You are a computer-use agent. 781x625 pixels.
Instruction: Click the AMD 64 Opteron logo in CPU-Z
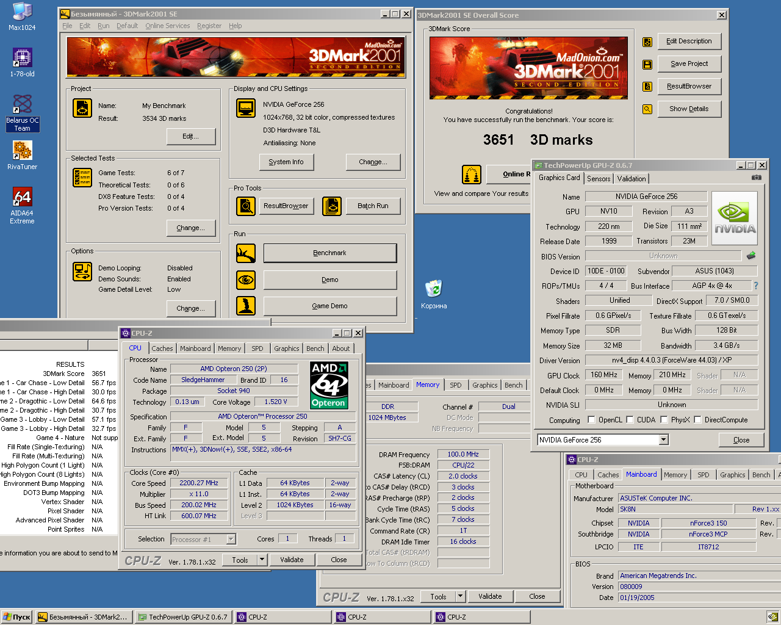tap(329, 386)
